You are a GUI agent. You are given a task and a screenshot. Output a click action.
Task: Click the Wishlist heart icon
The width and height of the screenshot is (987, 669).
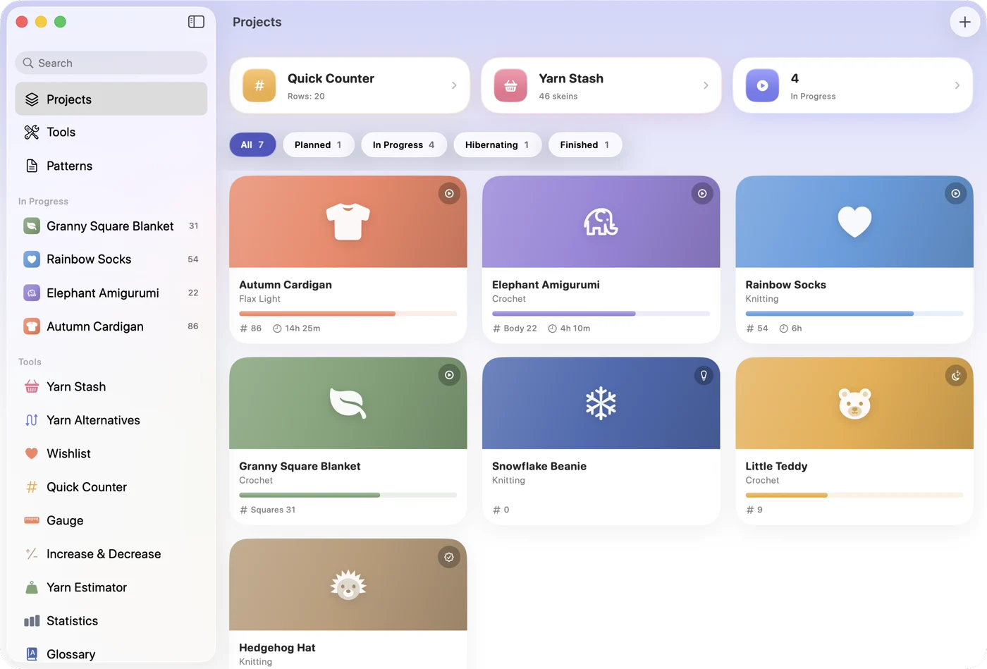(32, 453)
